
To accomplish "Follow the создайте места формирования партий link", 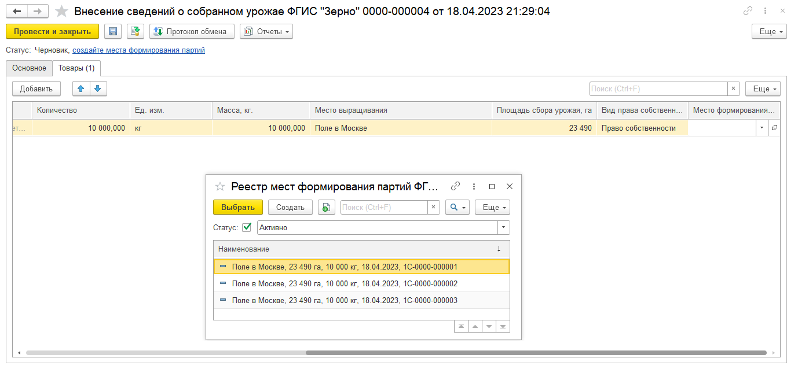I will [138, 50].
